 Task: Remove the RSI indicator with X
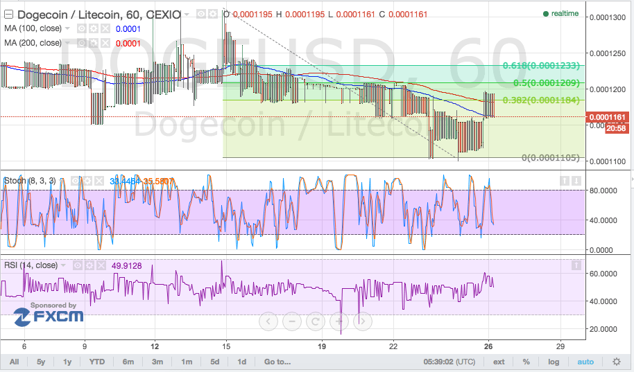101,265
